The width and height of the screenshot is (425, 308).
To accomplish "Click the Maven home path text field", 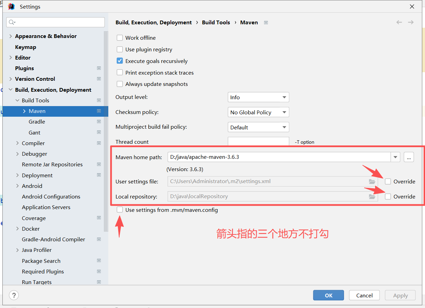I will pyautogui.click(x=279, y=157).
